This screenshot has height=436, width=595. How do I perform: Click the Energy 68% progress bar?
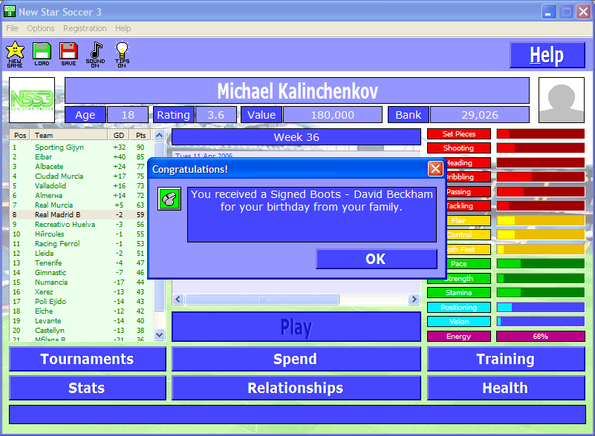540,336
